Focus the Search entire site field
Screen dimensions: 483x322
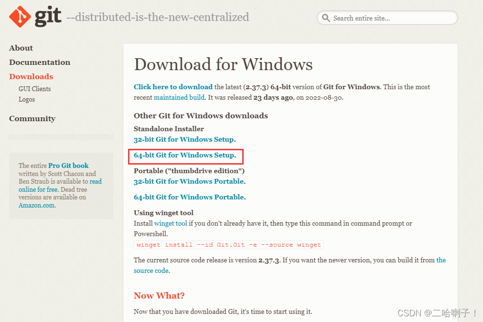coord(387,18)
